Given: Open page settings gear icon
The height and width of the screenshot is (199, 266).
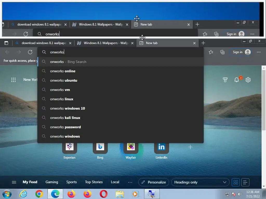Looking at the screenshot, I should pyautogui.click(x=248, y=80).
